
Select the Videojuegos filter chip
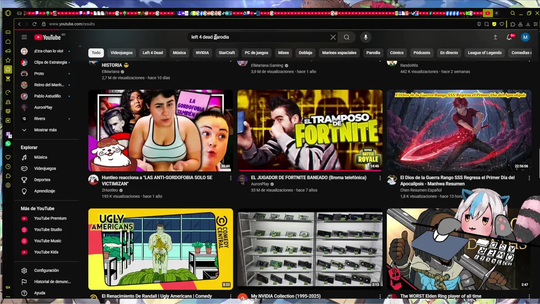click(x=121, y=53)
